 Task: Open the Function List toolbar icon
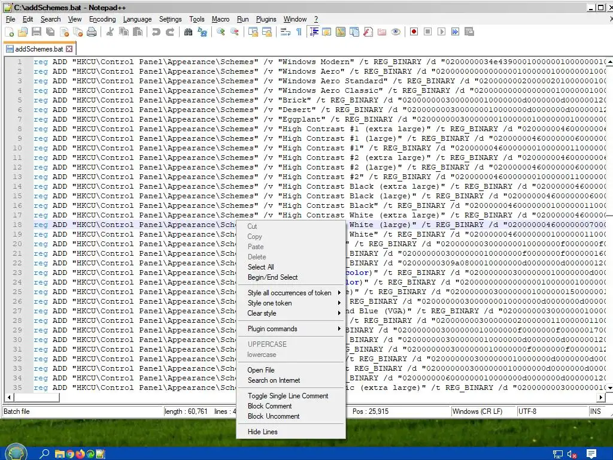pos(368,32)
